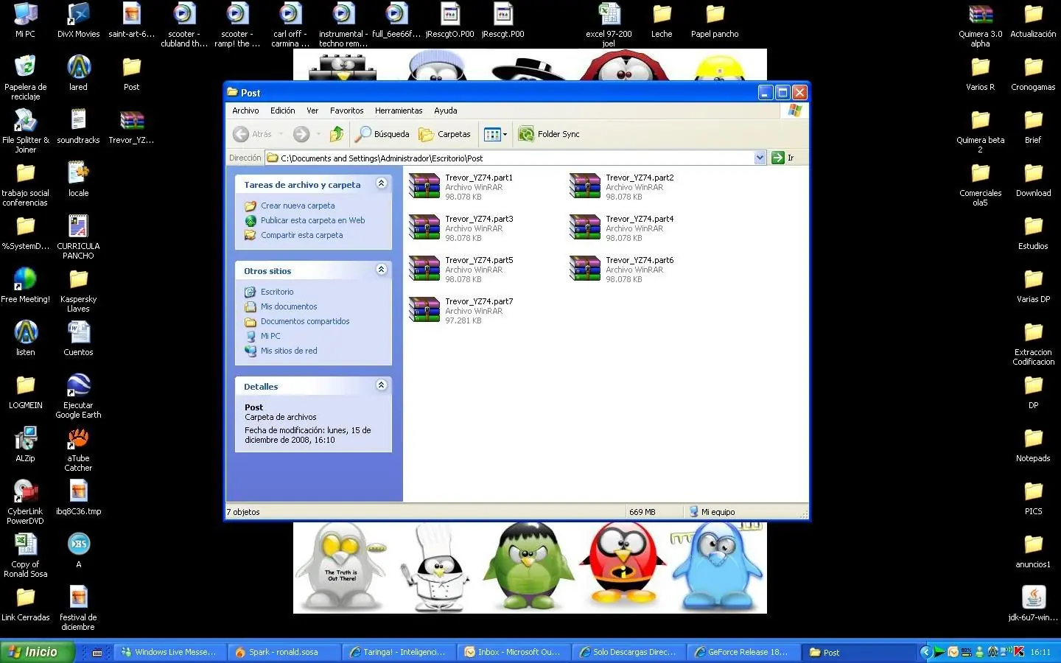Screen dimensions: 1061x663
Task: Switch to Taringa! taskbar window
Action: pos(398,652)
